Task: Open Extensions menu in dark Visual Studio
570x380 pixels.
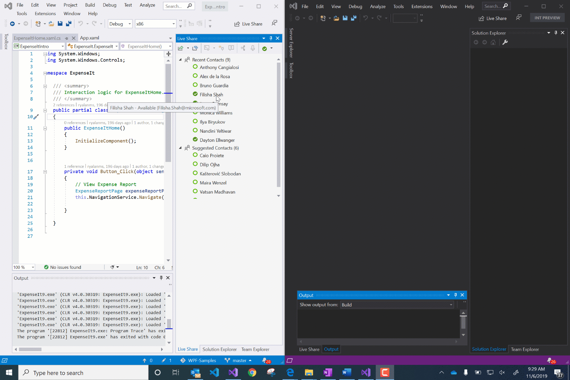Action: point(422,6)
